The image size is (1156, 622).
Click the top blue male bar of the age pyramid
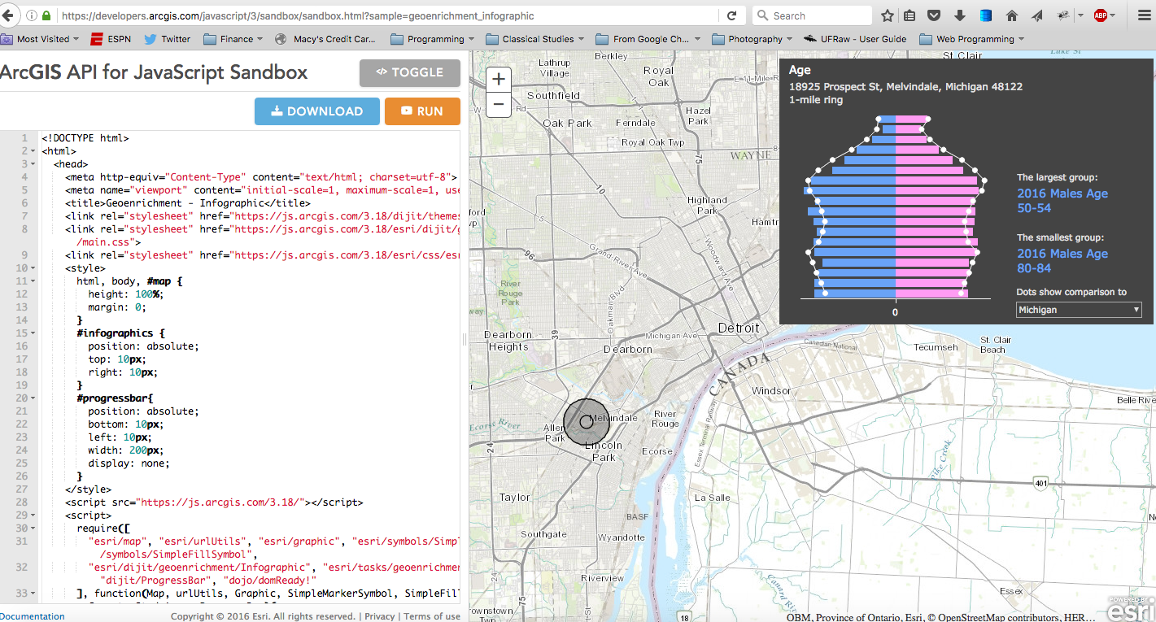pyautogui.click(x=888, y=120)
